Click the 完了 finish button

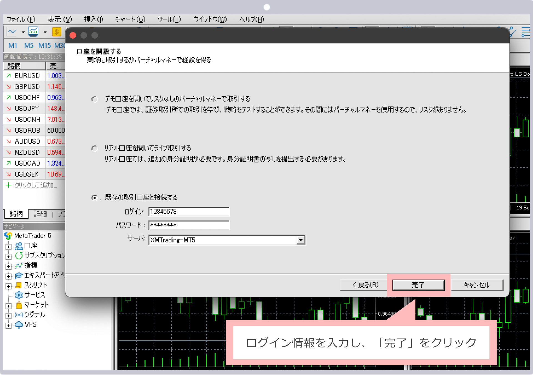click(418, 285)
